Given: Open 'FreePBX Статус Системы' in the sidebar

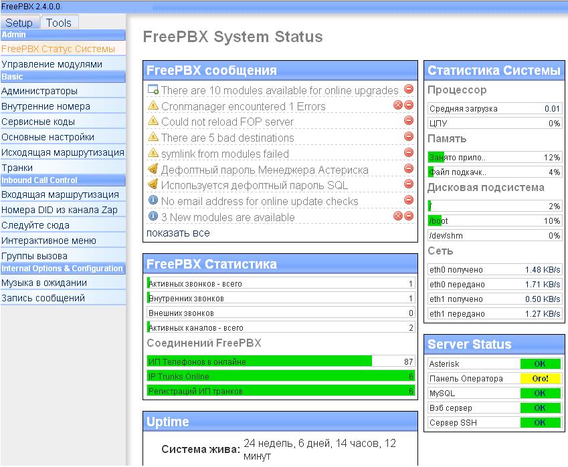Looking at the screenshot, I should coord(63,49).
